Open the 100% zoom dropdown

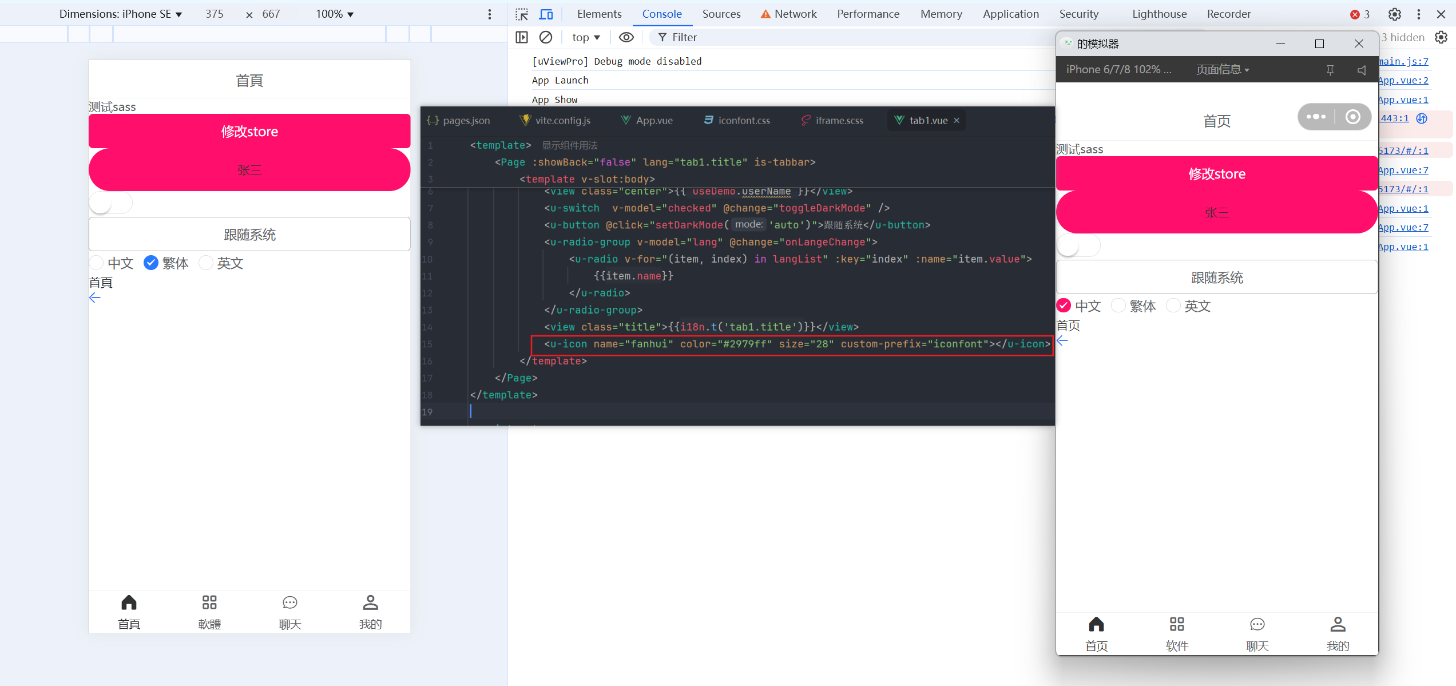tap(335, 14)
